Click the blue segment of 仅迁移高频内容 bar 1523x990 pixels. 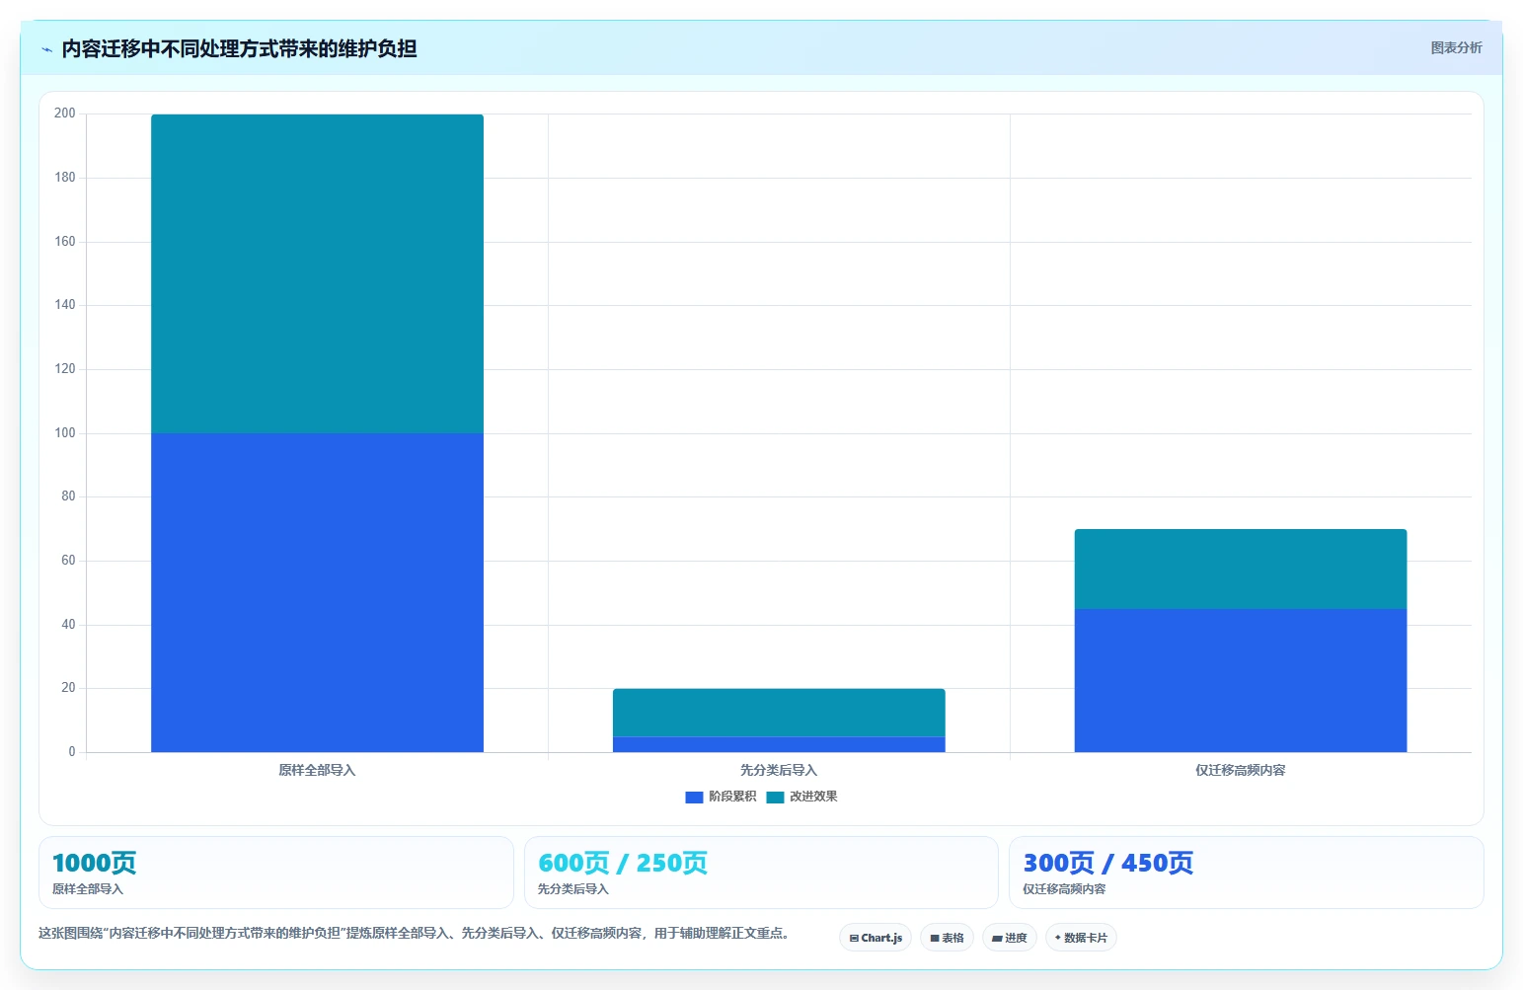pyautogui.click(x=1241, y=680)
